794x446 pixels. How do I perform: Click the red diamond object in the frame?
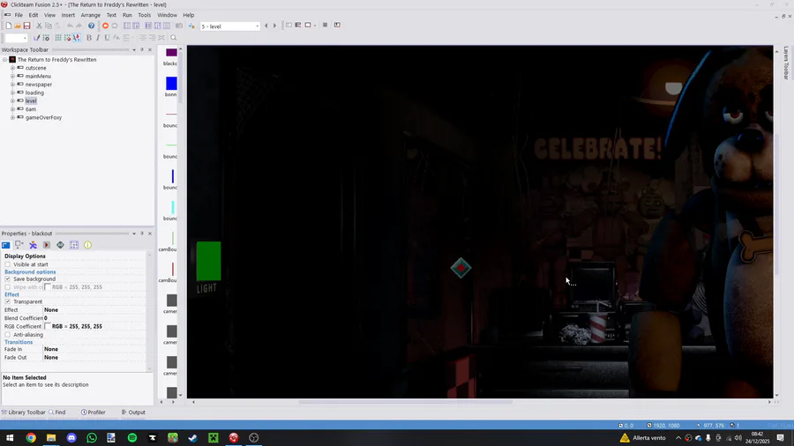(461, 268)
